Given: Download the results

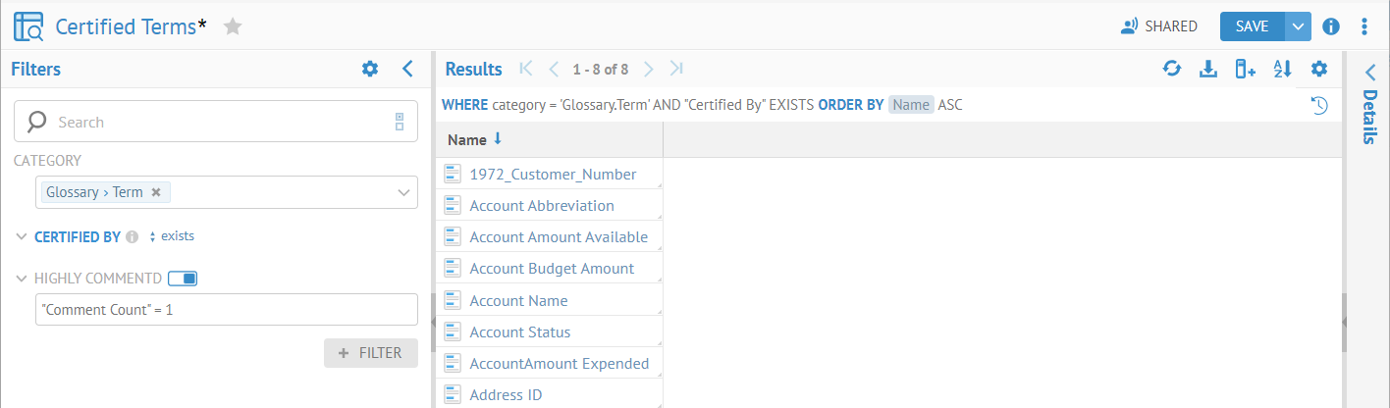Looking at the screenshot, I should click(1208, 69).
